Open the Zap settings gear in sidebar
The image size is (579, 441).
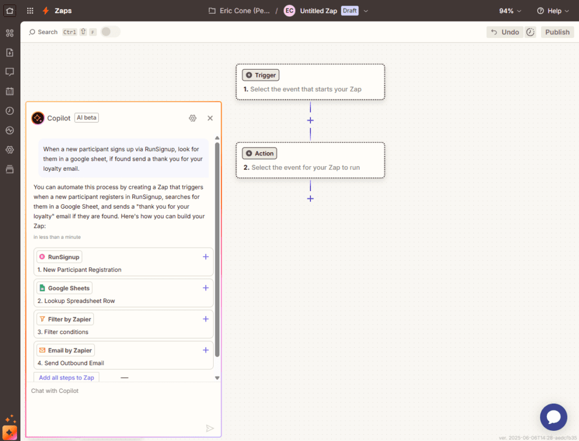10,150
